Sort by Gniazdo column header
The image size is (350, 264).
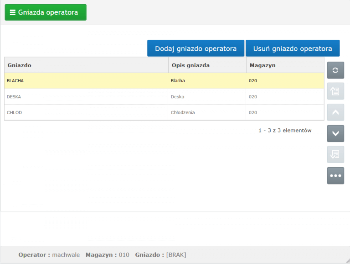tap(86, 65)
